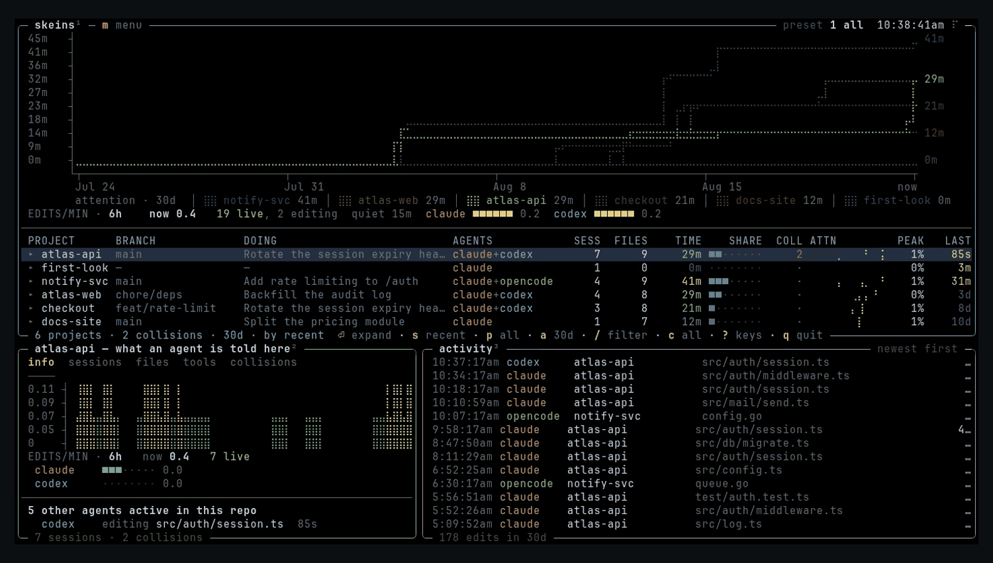Click the BRANCH column header
This screenshot has width=993, height=563.
136,241
